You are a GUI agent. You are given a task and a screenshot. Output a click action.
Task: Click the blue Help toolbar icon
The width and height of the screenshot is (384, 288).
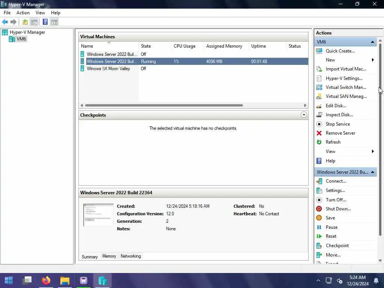click(x=45, y=22)
